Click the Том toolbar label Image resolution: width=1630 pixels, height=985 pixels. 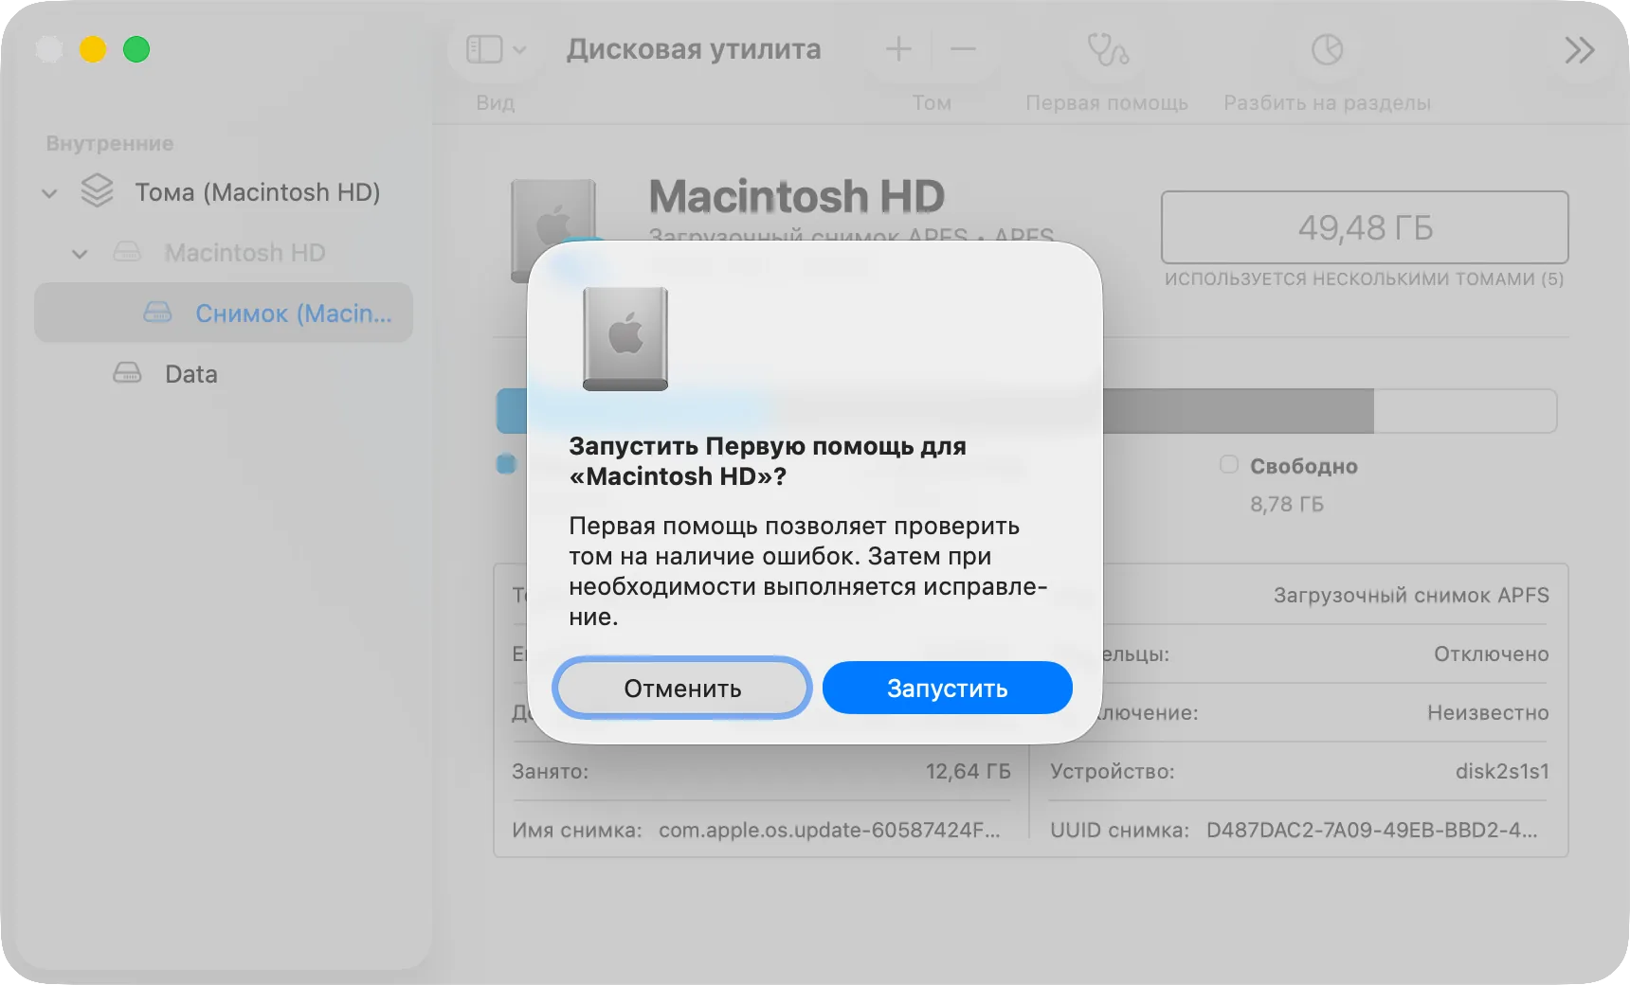pyautogui.click(x=932, y=102)
